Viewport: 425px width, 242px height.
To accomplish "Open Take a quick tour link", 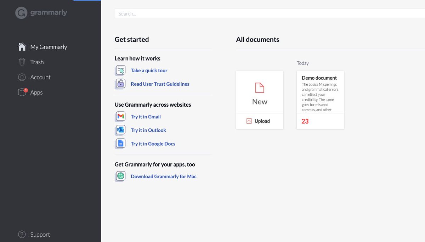I will 149,71.
